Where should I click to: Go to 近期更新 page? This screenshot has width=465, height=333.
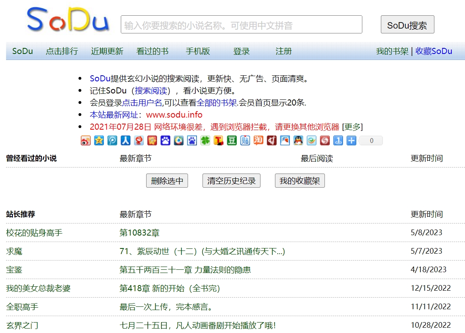107,51
